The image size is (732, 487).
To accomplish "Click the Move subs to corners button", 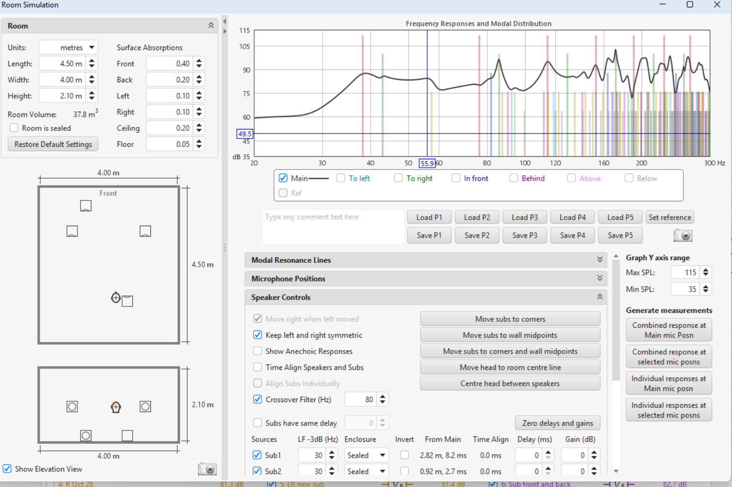I will click(510, 319).
